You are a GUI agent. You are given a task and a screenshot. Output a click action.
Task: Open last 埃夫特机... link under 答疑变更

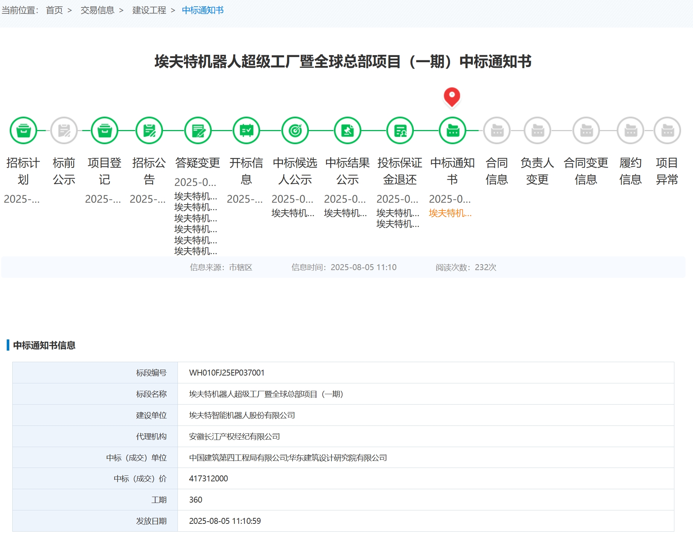pos(196,251)
